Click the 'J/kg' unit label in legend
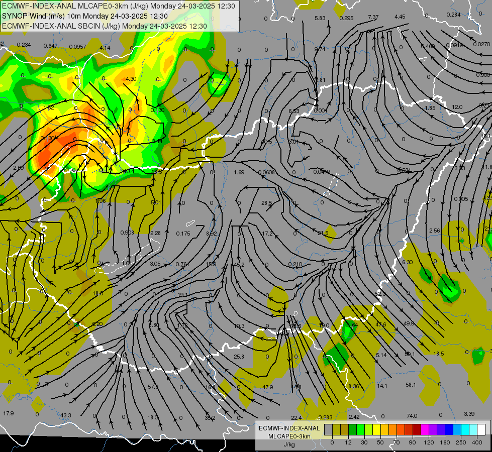This screenshot has width=492, height=452. 289,444
